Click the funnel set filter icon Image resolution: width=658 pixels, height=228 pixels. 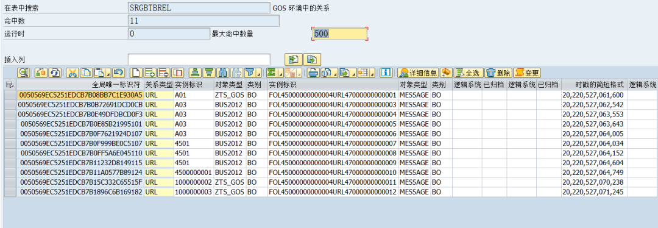point(250,73)
